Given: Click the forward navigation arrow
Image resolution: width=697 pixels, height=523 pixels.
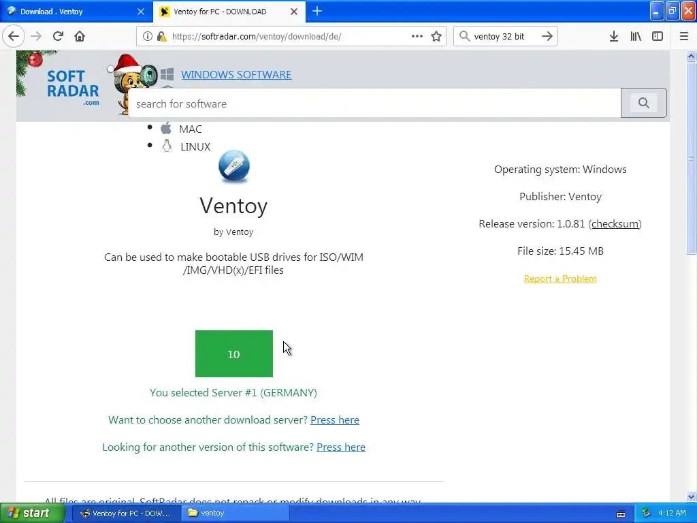Looking at the screenshot, I should (36, 36).
